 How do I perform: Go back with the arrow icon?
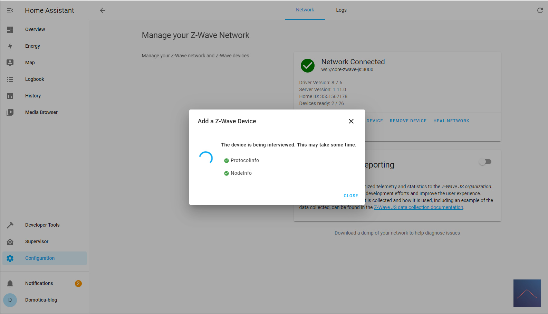point(103,10)
